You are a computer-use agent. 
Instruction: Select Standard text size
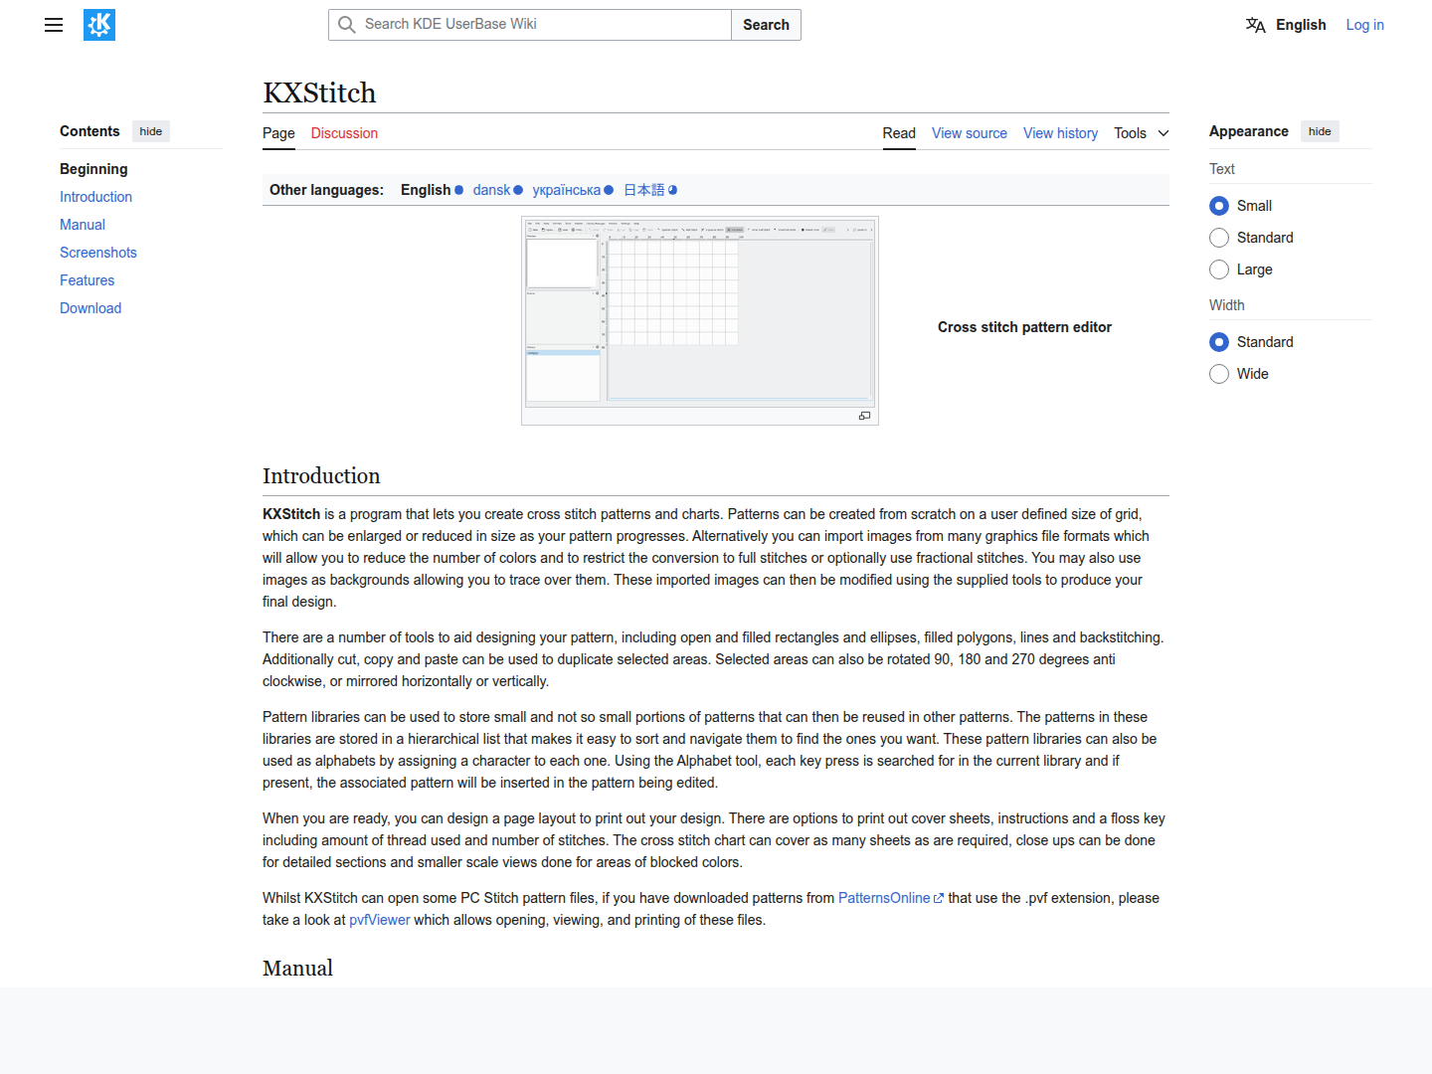(1219, 238)
